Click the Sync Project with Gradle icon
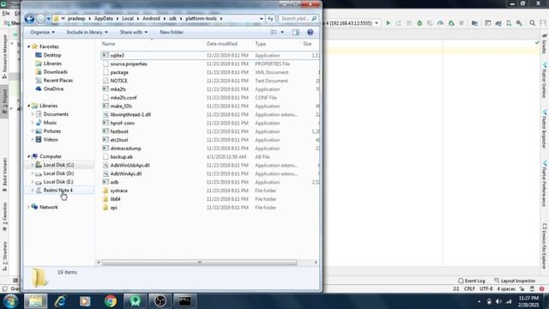 (498, 23)
